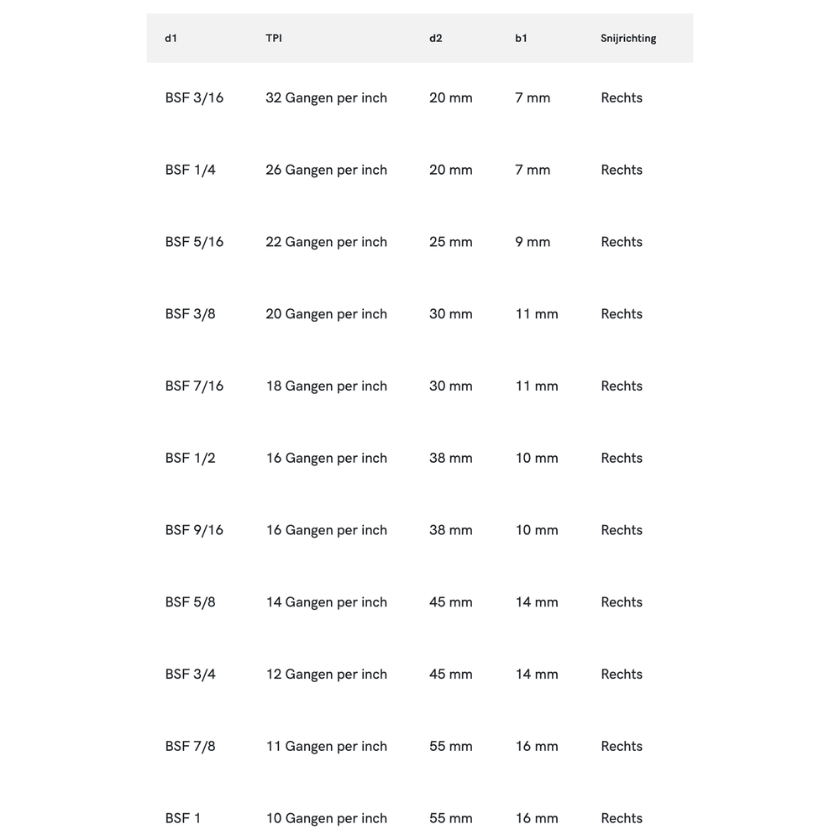840x840 pixels.
Task: Click the Snijrichting column header
Action: [628, 39]
